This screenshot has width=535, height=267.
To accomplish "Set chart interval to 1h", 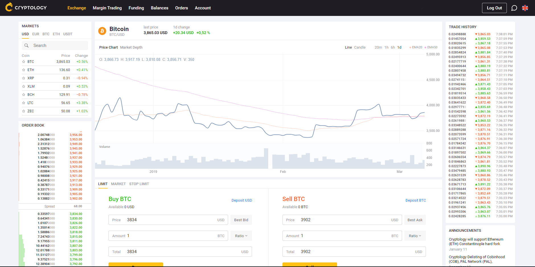I will [386, 47].
